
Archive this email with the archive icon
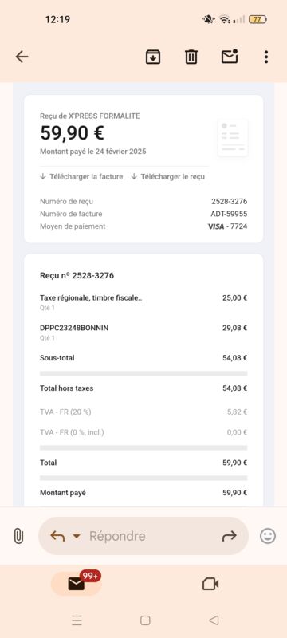coord(153,57)
